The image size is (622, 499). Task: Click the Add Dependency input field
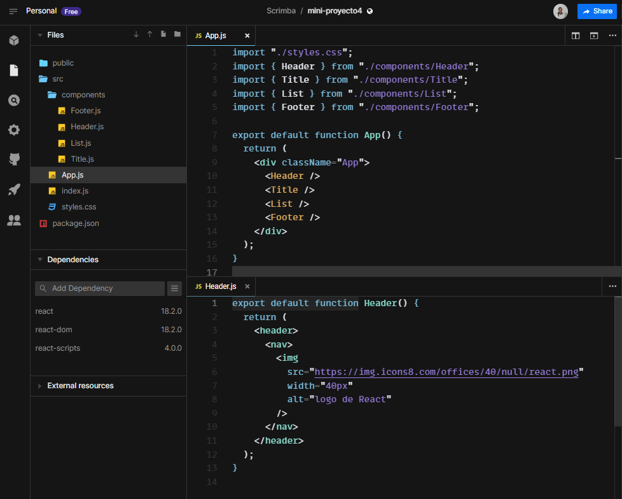coord(99,288)
